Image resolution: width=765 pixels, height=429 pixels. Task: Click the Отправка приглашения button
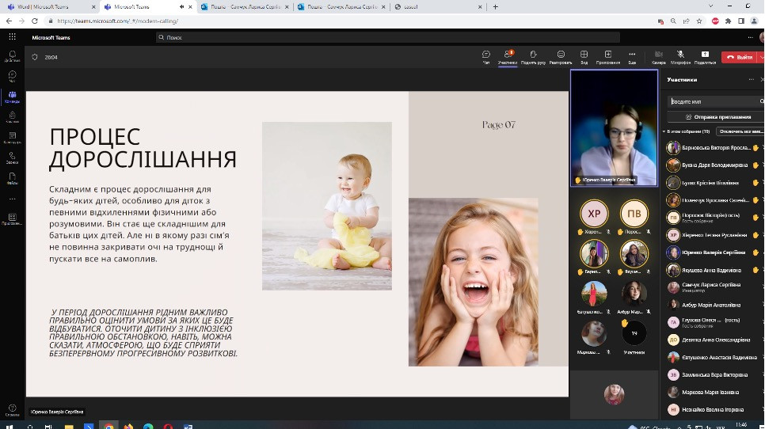pyautogui.click(x=711, y=116)
